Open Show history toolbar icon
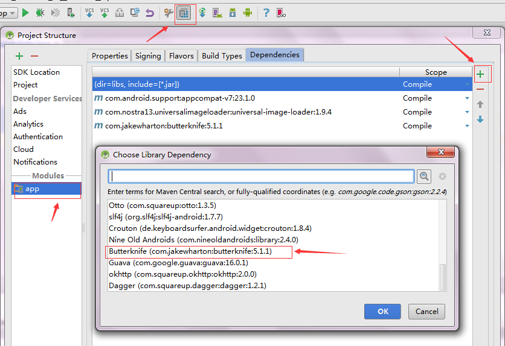Viewport: 505px width, 346px height. tap(135, 13)
